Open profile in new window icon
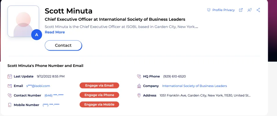Viewport: 277px width, 116px height. 241,10
